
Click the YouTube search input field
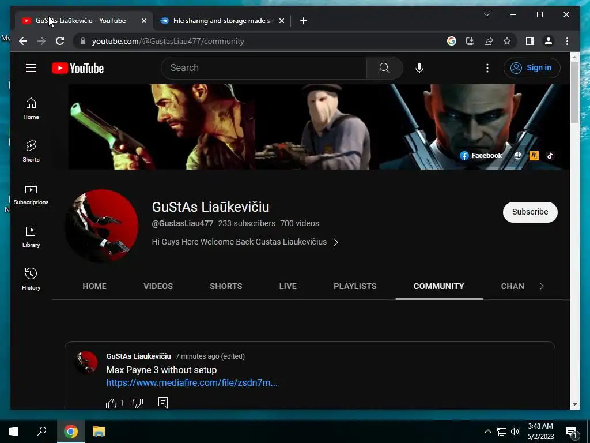(263, 68)
